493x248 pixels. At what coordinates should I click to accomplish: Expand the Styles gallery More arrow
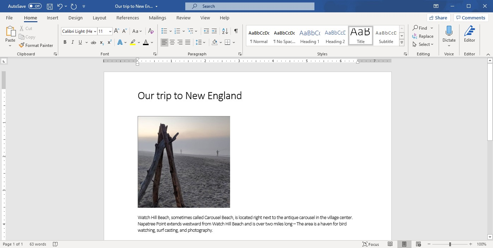[402, 43]
